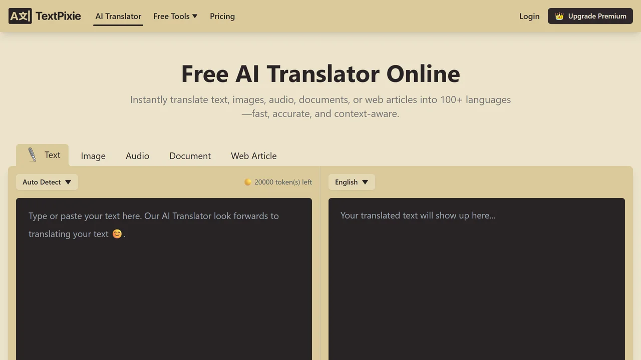Viewport: 641px width, 360px height.
Task: Click the Login link
Action: click(x=529, y=16)
